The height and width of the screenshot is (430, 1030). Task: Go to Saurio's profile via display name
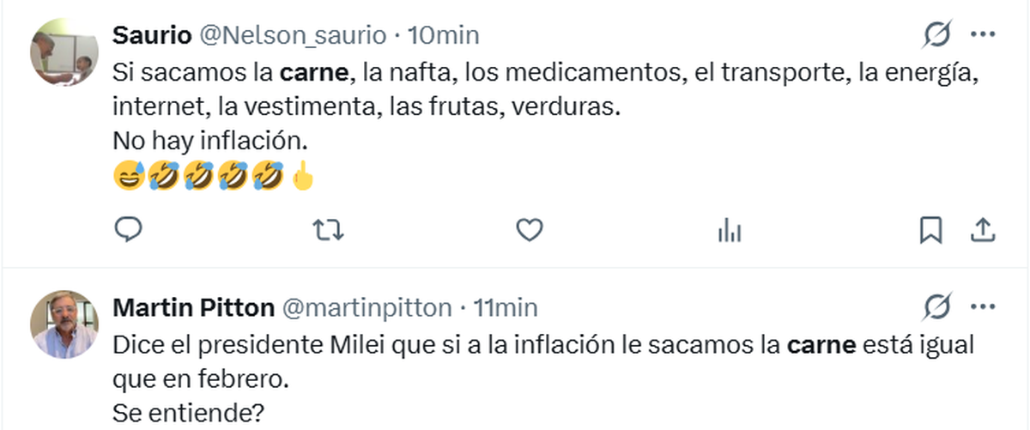tap(153, 35)
